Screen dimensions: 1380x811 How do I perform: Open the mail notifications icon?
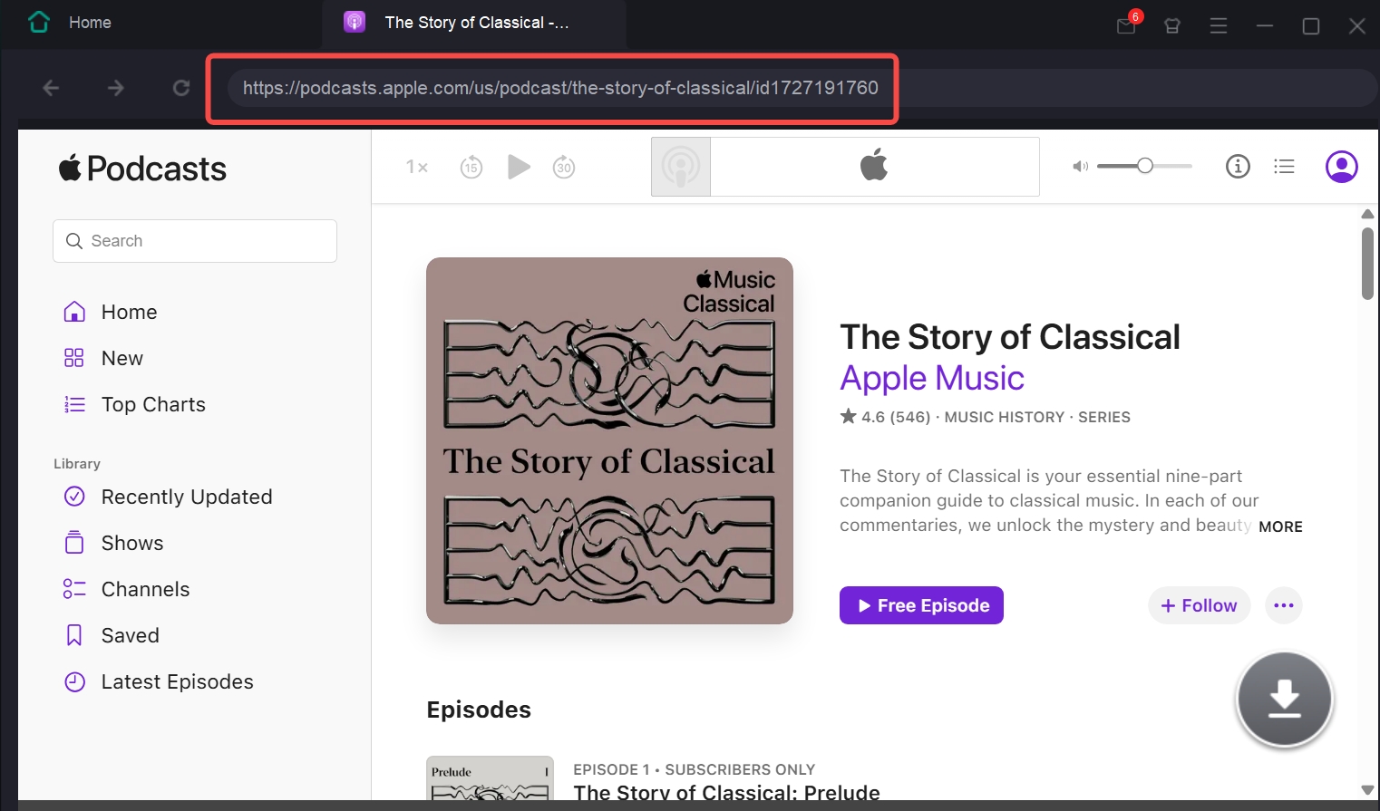(1126, 26)
